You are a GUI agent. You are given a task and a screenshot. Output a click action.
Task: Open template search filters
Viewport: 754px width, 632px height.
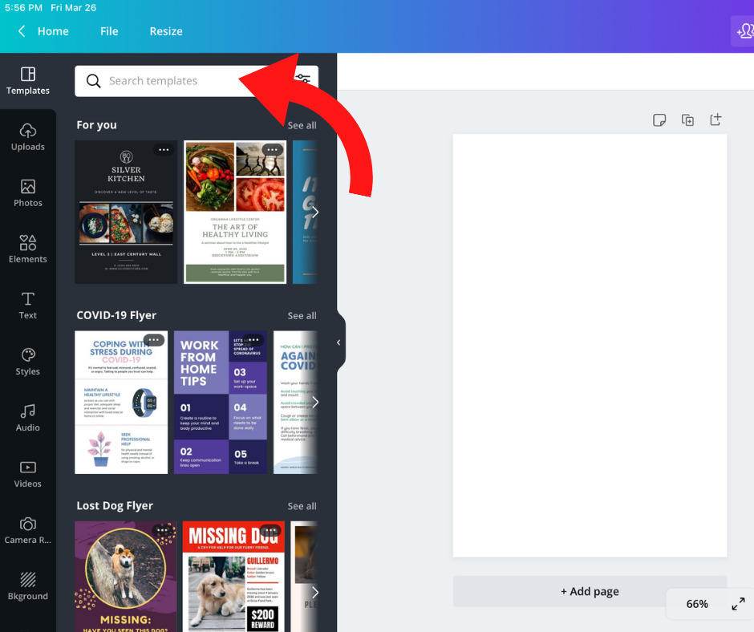point(304,79)
